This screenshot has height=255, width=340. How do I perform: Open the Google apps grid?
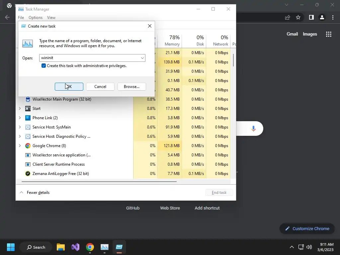pos(329,34)
